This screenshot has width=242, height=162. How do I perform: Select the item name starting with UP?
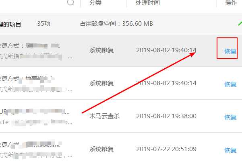[35, 112]
